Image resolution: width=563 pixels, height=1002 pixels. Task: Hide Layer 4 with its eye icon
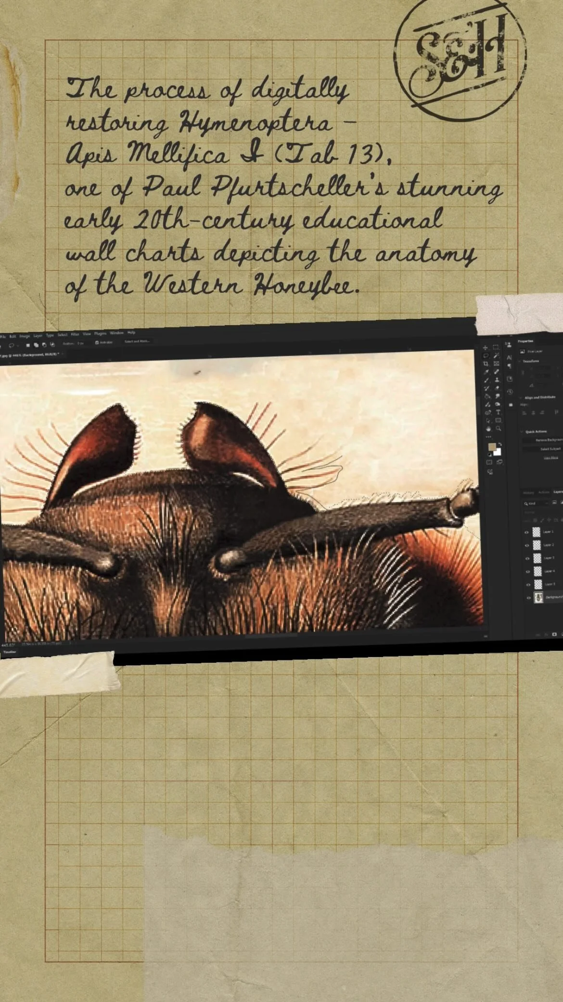528,572
